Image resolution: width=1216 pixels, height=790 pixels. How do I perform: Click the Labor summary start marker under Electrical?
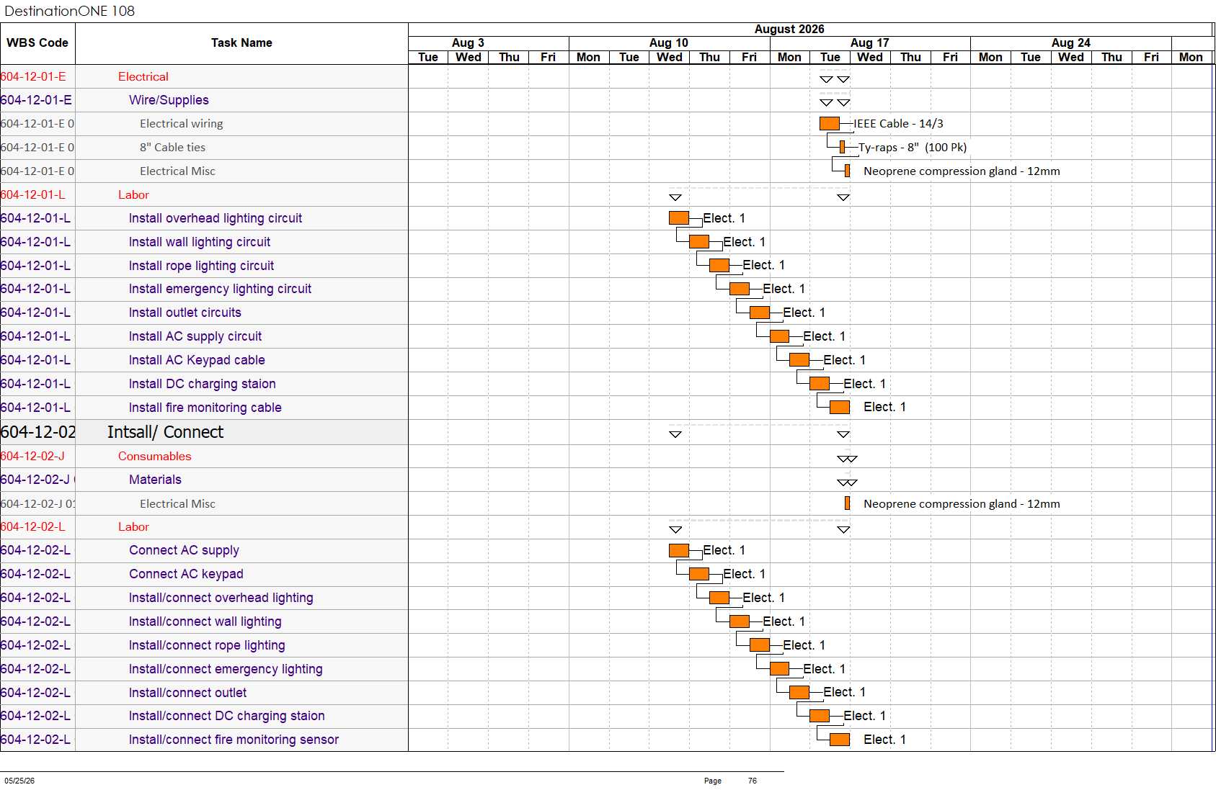(675, 197)
